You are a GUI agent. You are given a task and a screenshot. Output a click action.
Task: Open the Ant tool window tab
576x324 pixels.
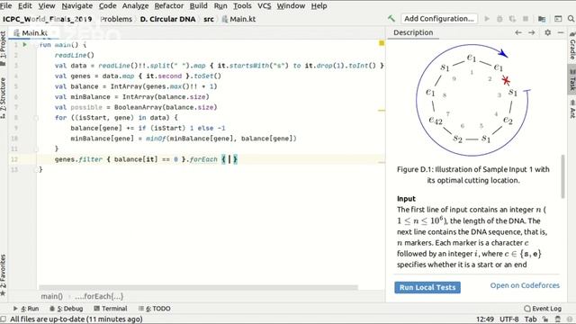pyautogui.click(x=572, y=109)
